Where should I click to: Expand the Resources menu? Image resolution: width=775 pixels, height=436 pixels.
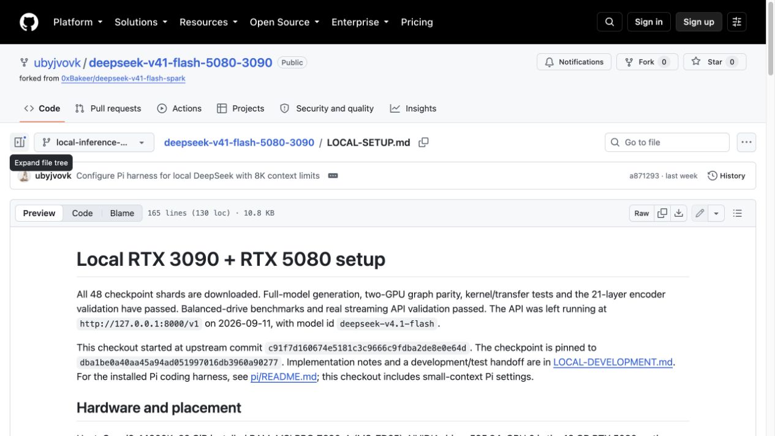(208, 22)
